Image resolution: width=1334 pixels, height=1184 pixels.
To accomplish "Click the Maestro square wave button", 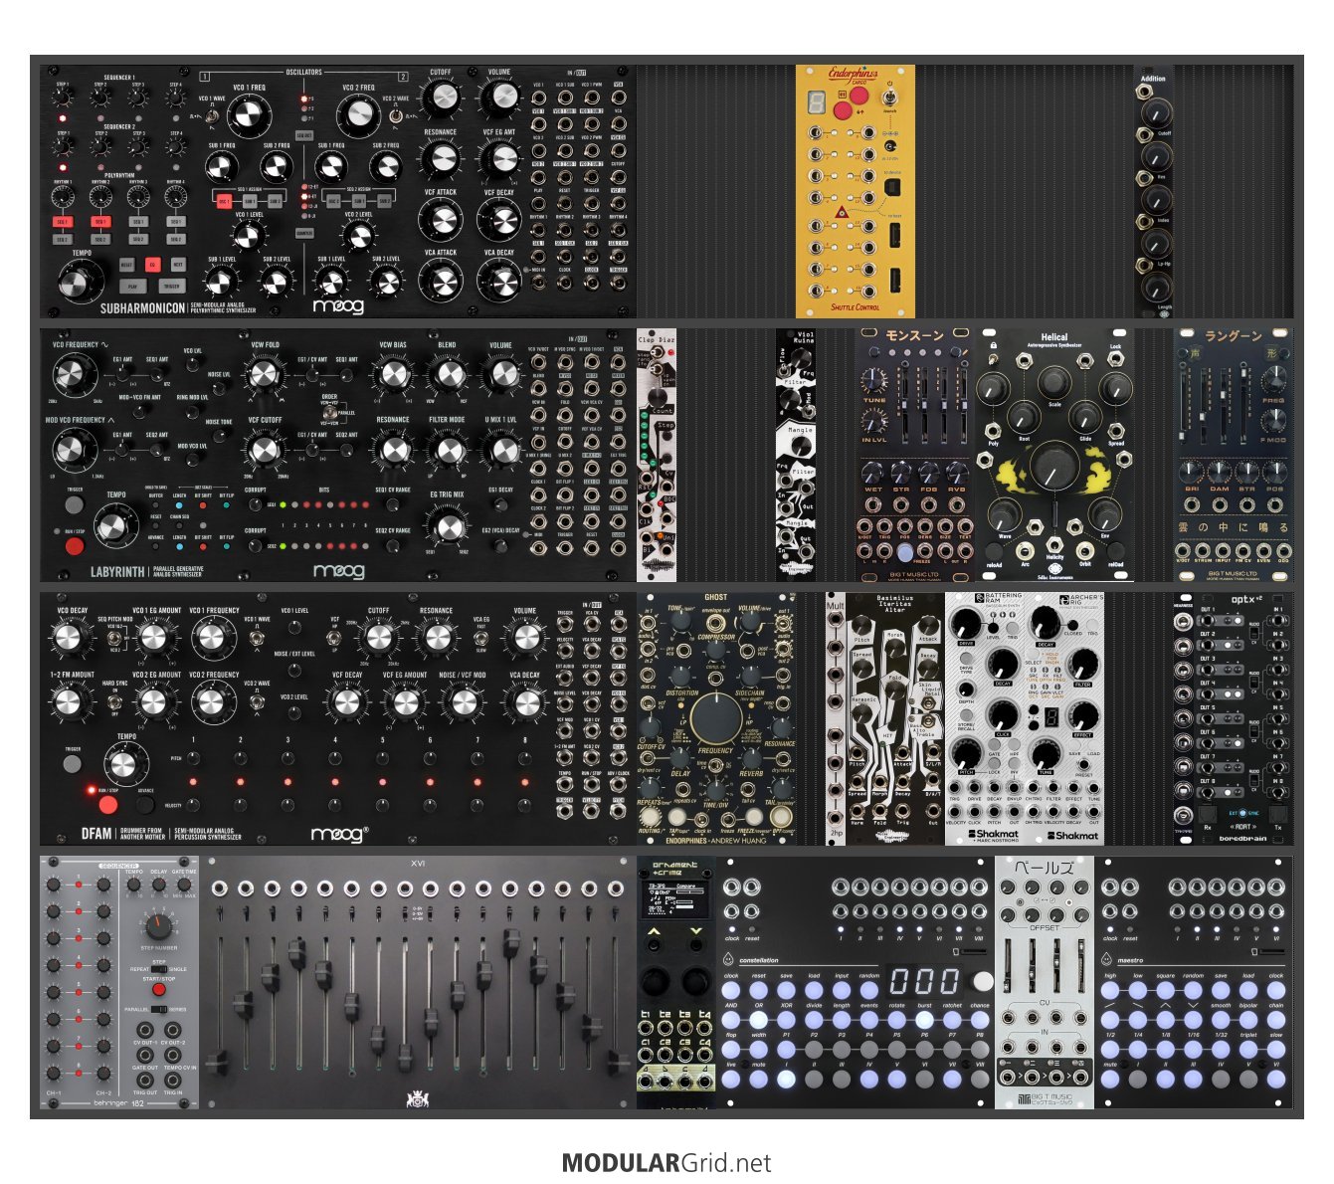I will click(1165, 990).
